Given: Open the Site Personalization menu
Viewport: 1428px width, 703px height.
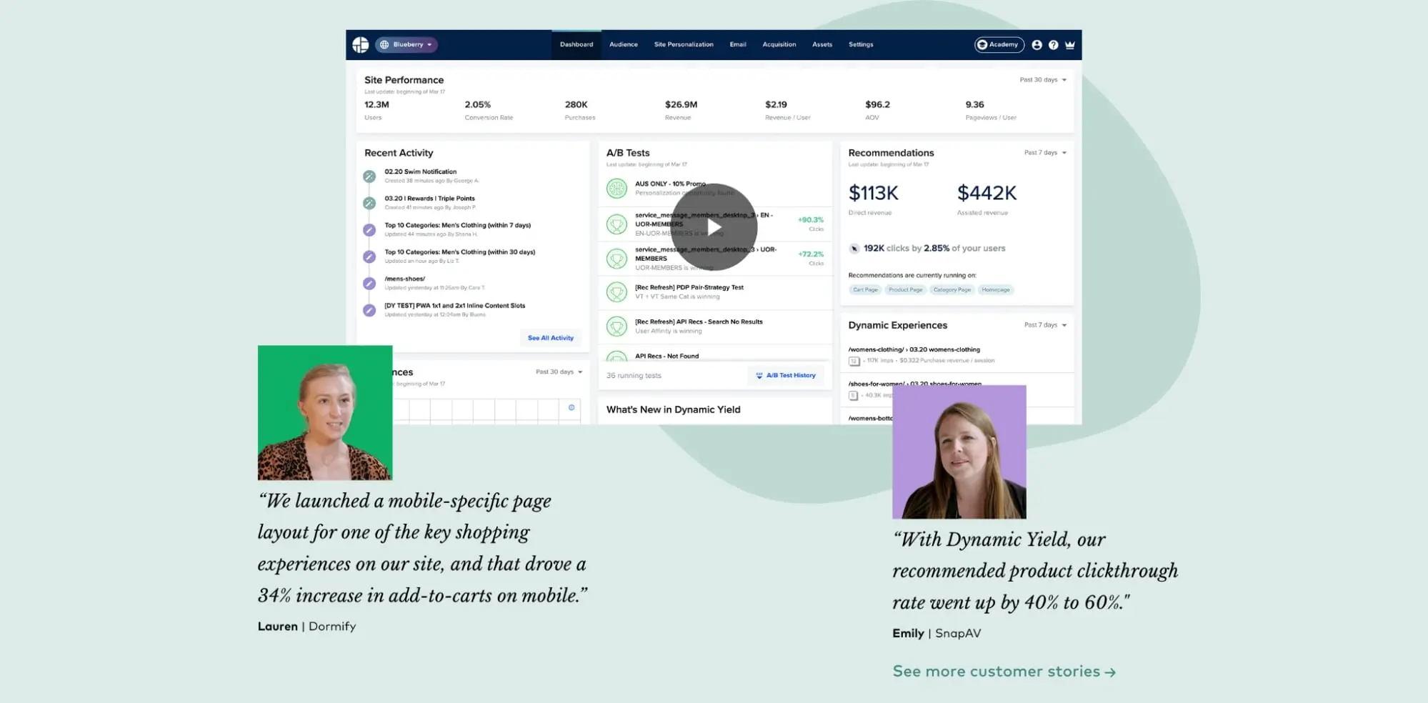Looking at the screenshot, I should (684, 44).
